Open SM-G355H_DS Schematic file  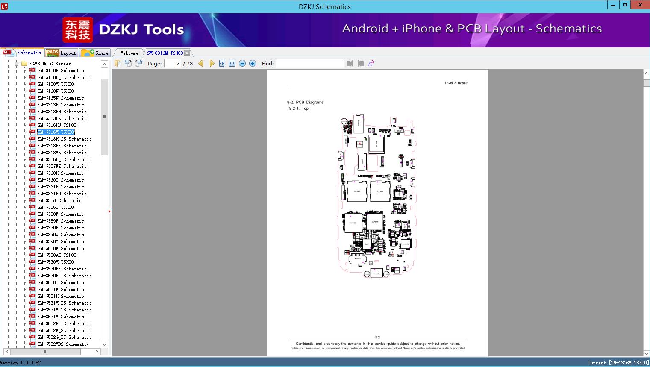(x=65, y=159)
